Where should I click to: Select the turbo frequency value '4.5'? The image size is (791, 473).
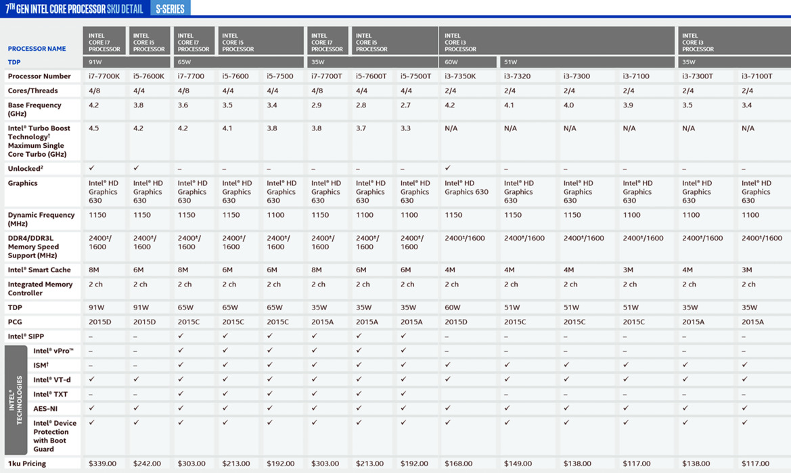point(94,128)
